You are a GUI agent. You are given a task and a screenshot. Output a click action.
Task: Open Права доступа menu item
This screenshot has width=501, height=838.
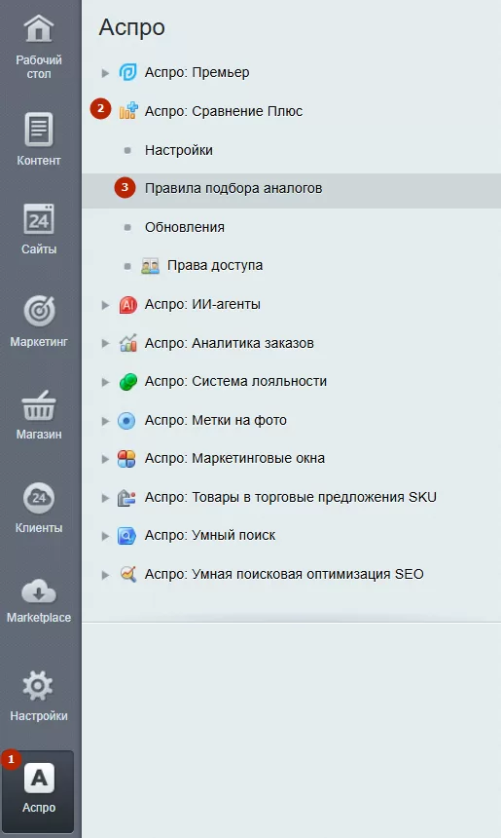click(214, 266)
